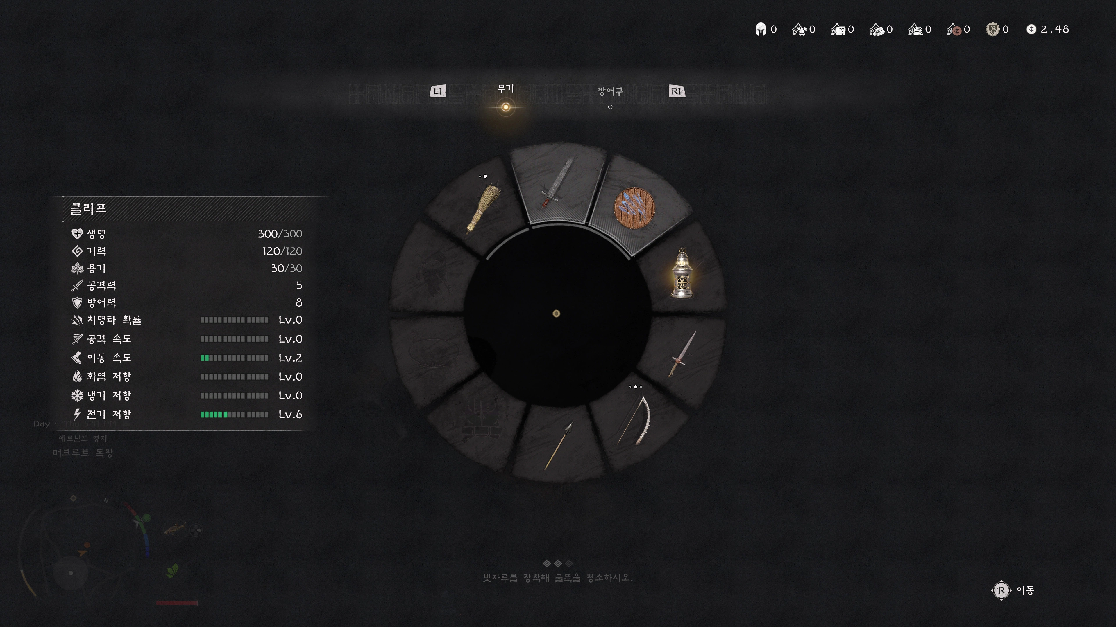Open the 방어구 tab

610,91
